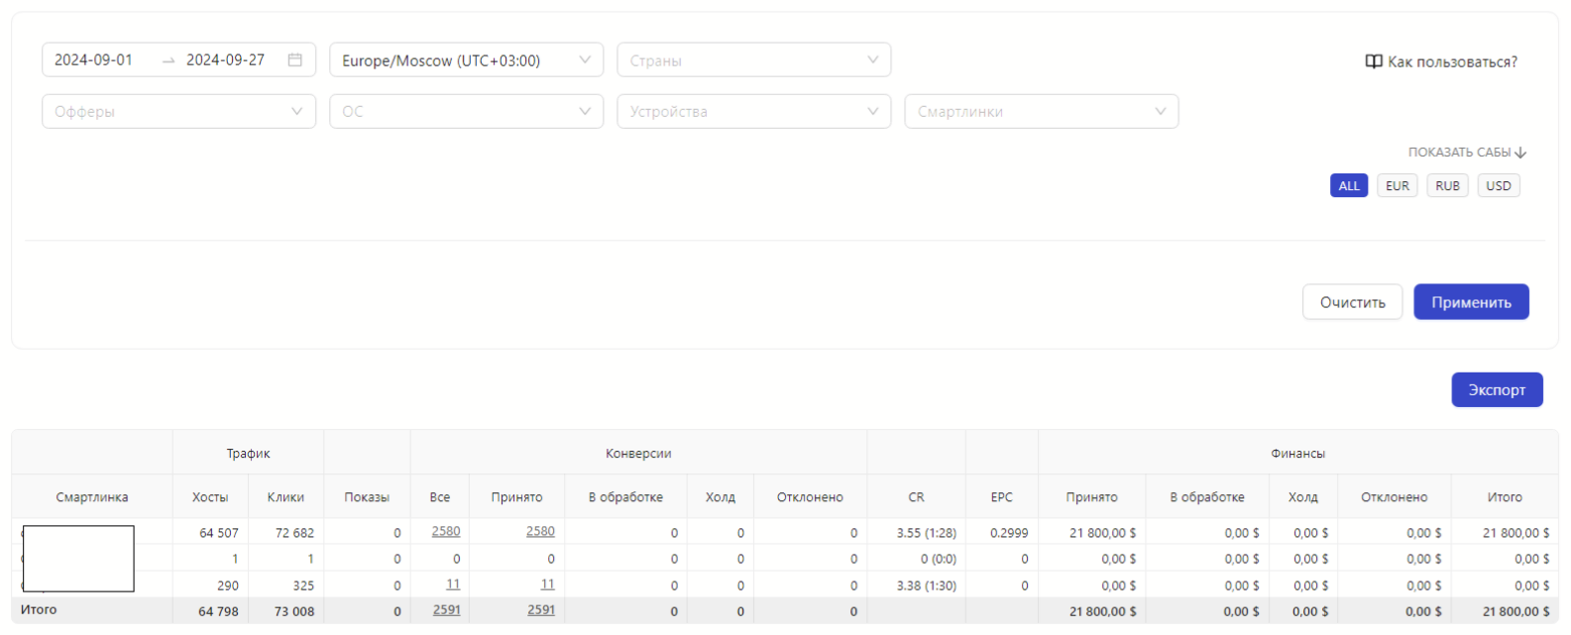
Task: Open the 'Устройства' devices dropdown
Action: click(x=753, y=111)
